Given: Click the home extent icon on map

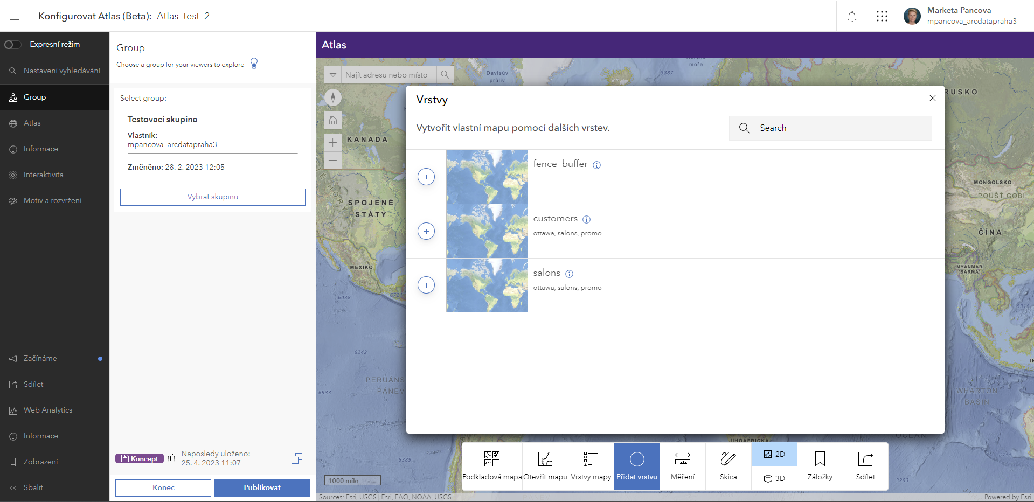Looking at the screenshot, I should click(333, 120).
